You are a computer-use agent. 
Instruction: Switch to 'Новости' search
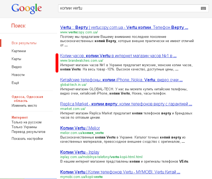click(x=18, y=75)
